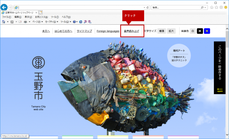Expand the RSS feeds dropdown arrow
Screen dimensions: 229x139
(16, 22)
